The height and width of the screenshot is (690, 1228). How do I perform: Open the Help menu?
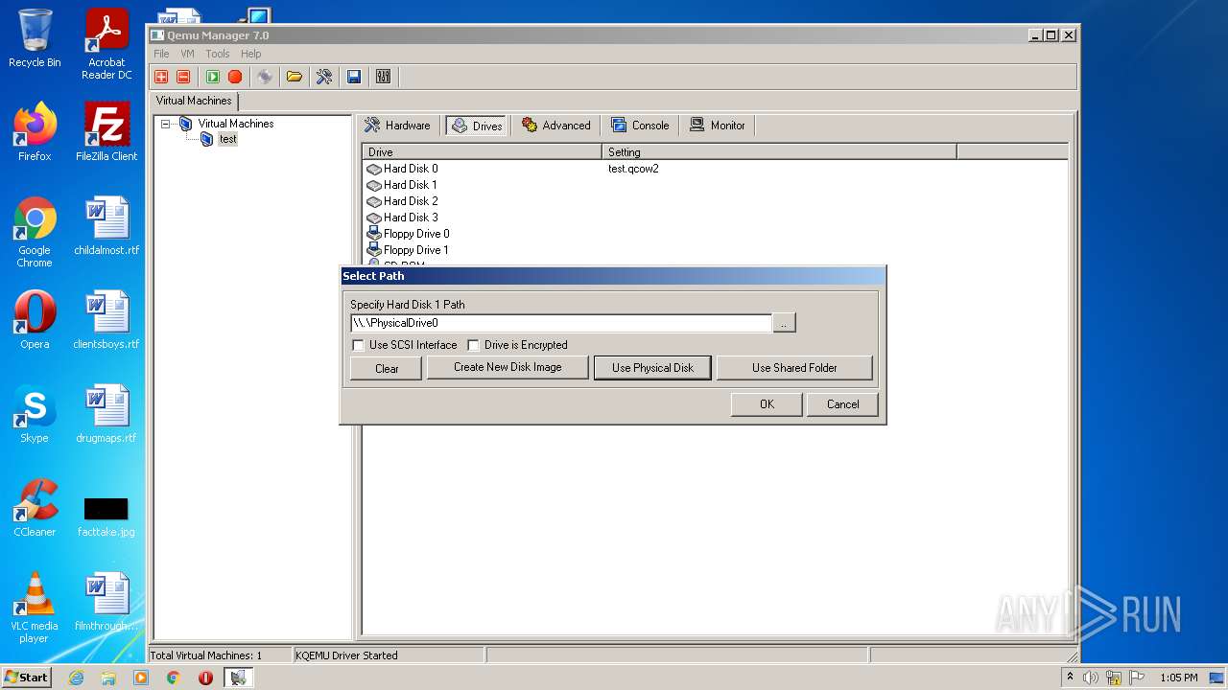250,54
